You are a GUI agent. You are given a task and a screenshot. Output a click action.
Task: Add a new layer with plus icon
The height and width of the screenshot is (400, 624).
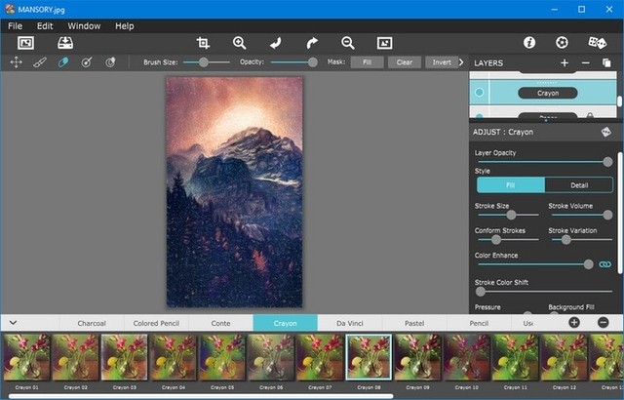coord(565,62)
